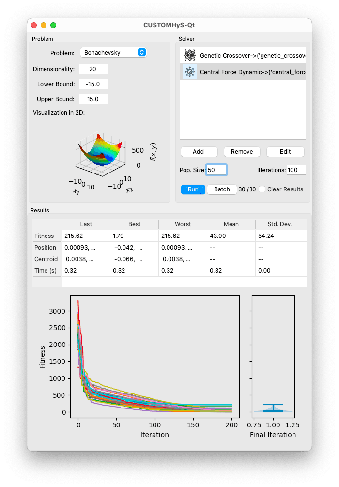Open the Problem dropdown showing Bohachevsky
The height and width of the screenshot is (487, 339).
[113, 52]
